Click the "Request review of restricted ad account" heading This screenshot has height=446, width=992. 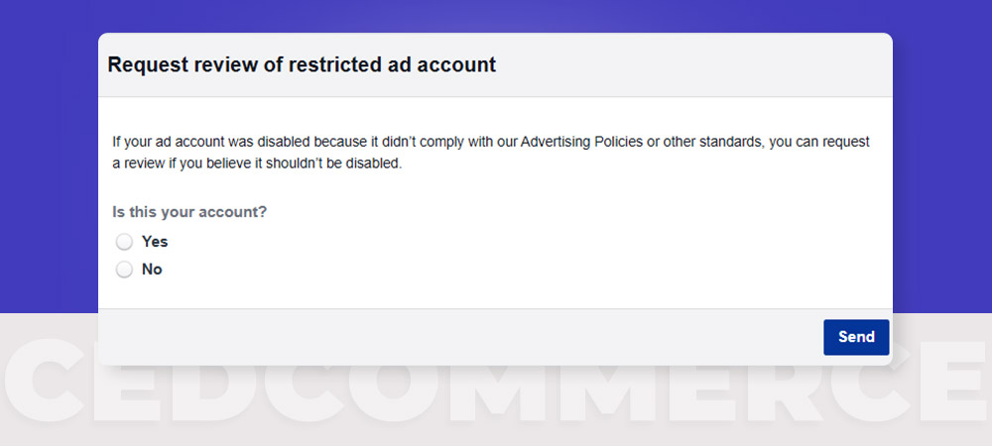[x=302, y=64]
